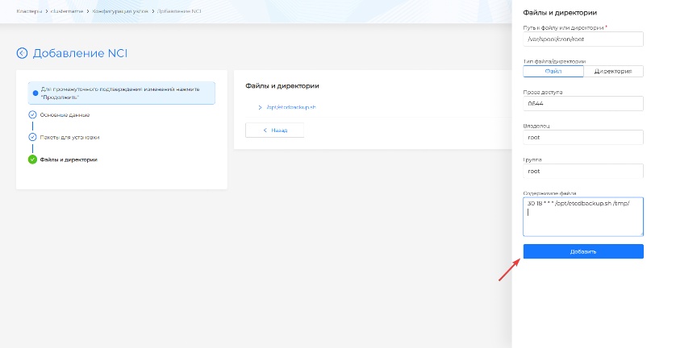Click the Владелец input field
676x348 pixels.
582,137
